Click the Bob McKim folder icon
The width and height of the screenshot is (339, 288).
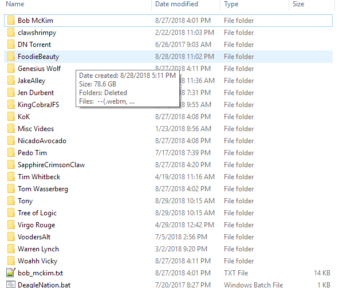(11, 21)
